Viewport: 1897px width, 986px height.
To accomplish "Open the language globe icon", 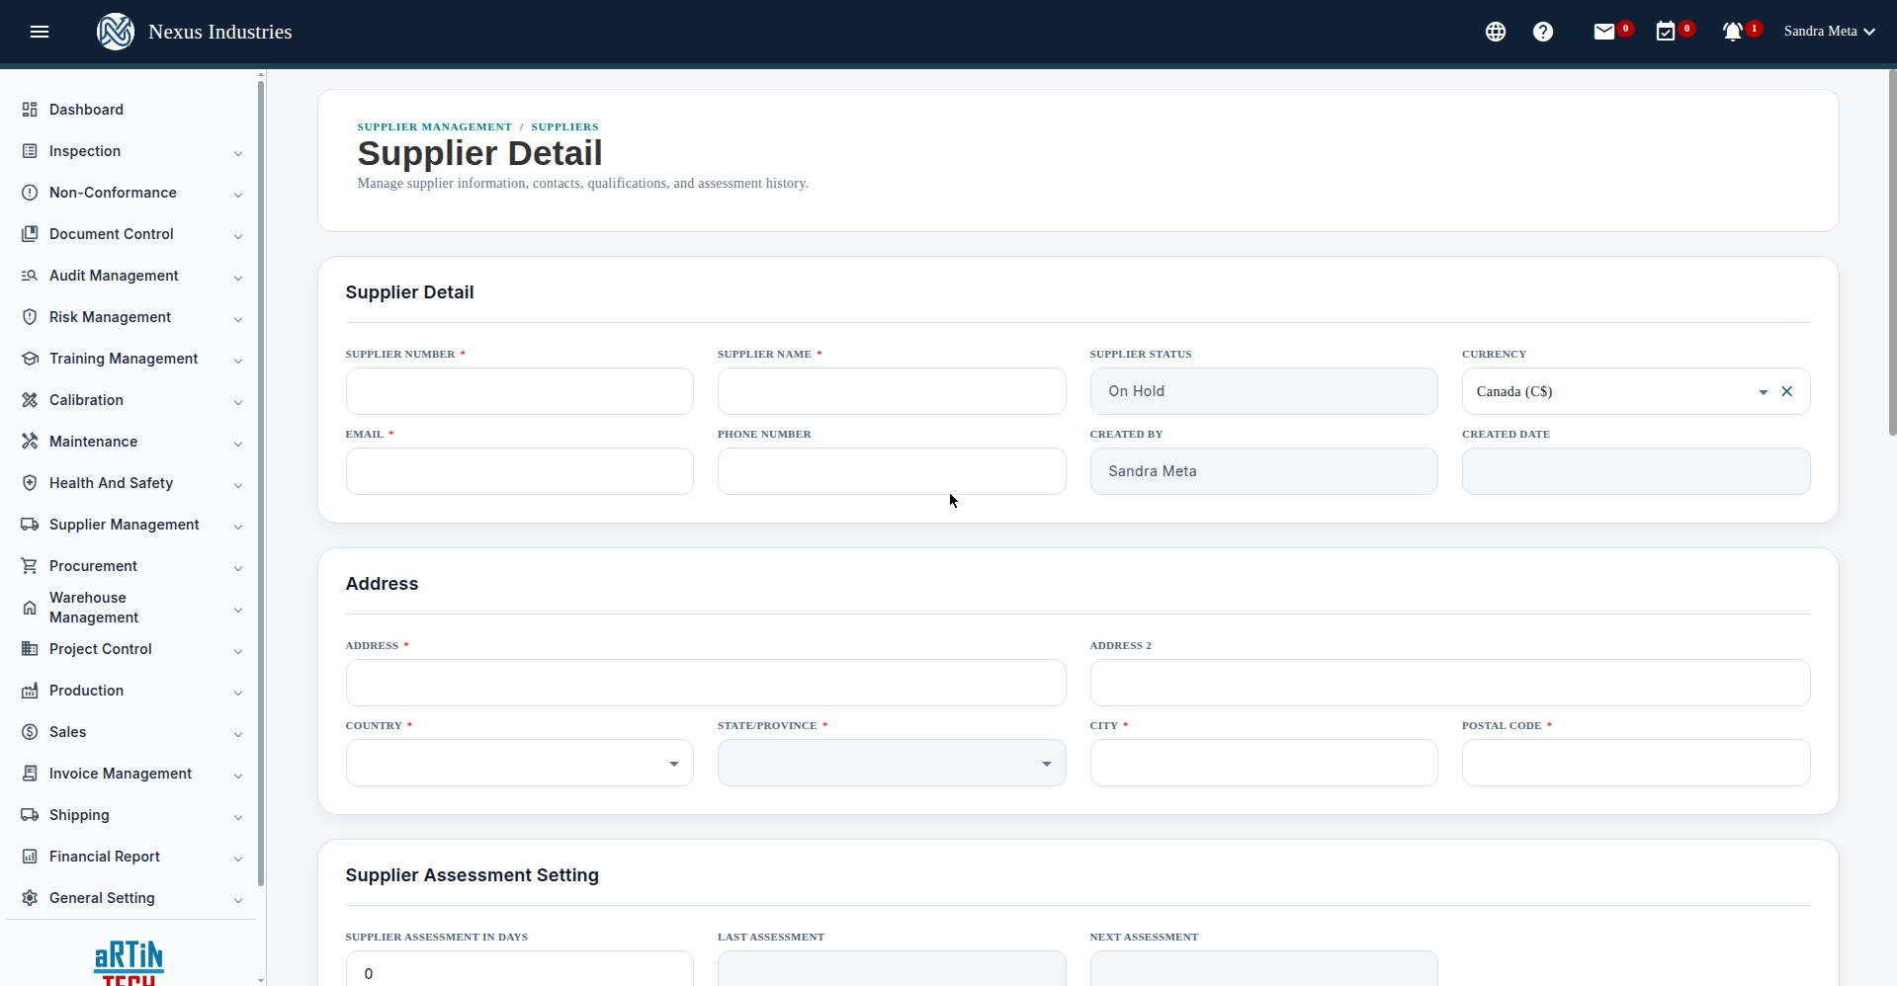I will [x=1496, y=32].
